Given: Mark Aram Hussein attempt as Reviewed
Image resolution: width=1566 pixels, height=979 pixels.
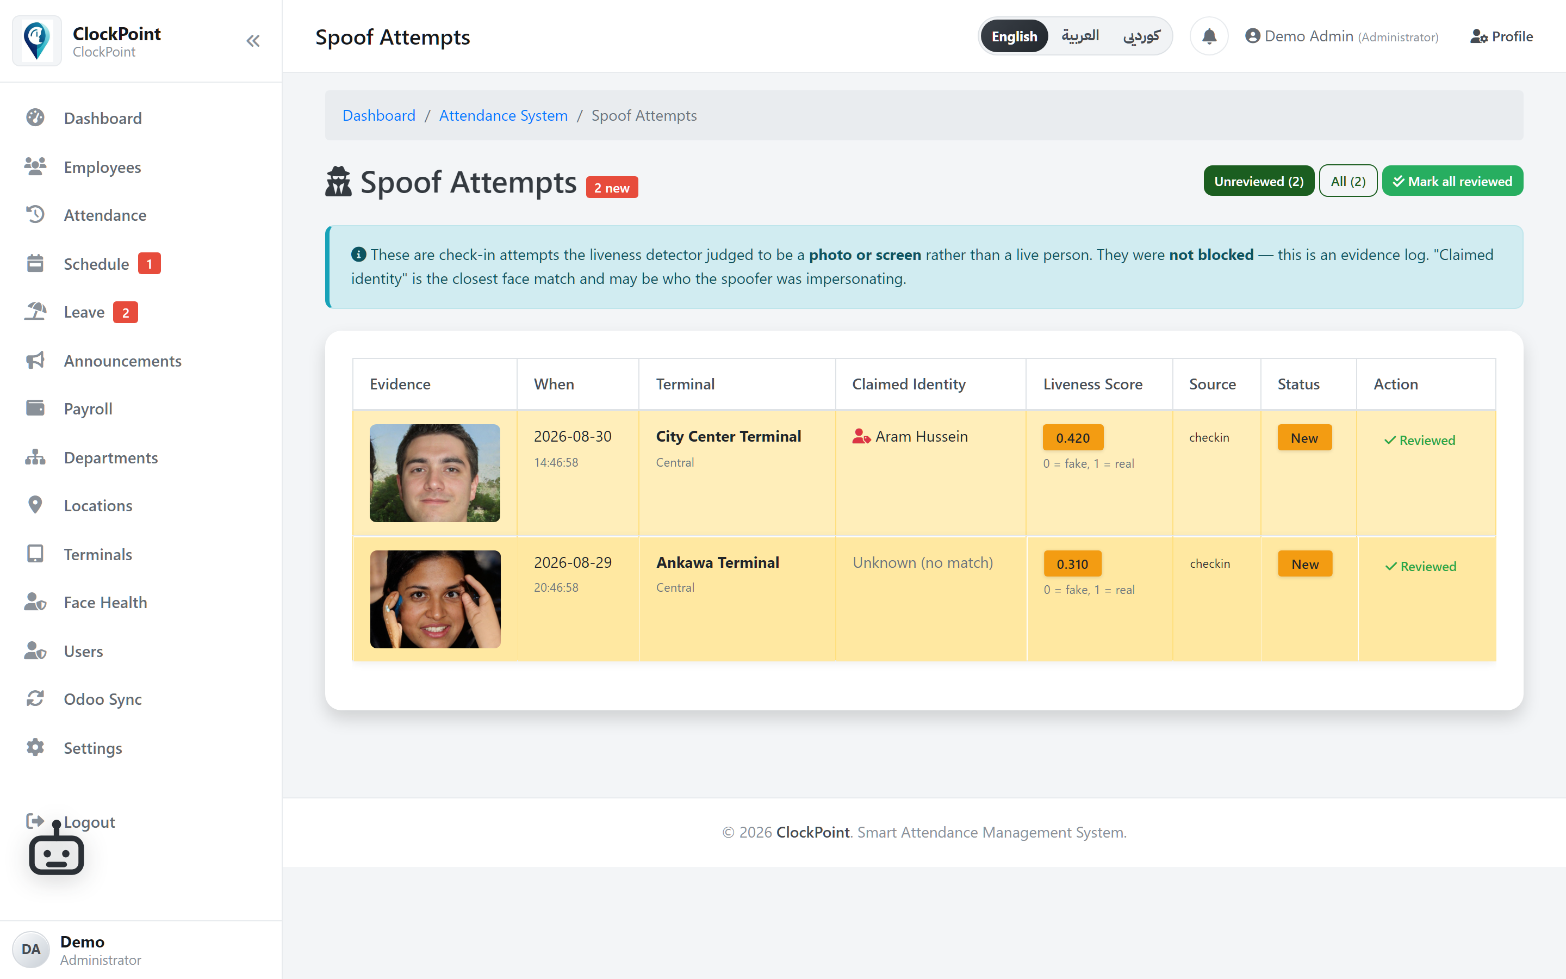Looking at the screenshot, I should pyautogui.click(x=1420, y=441).
